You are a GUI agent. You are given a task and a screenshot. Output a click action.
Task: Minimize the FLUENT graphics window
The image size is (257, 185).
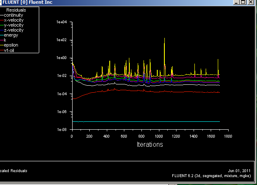[x=236, y=2]
